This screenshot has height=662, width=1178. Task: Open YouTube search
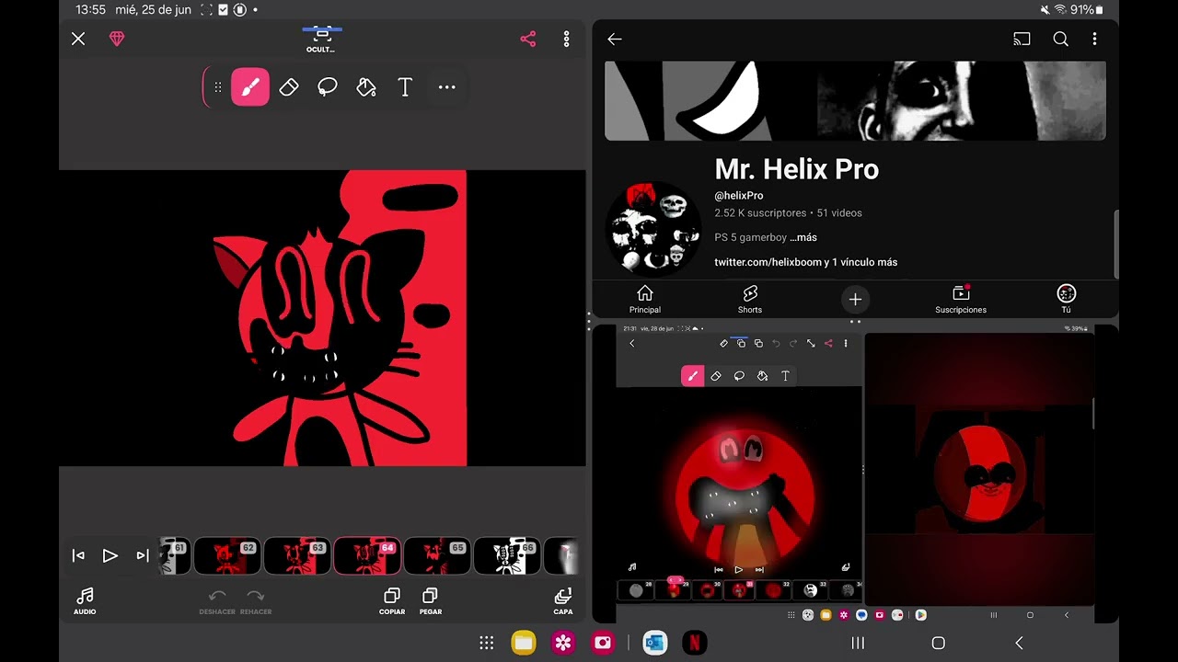click(x=1060, y=39)
